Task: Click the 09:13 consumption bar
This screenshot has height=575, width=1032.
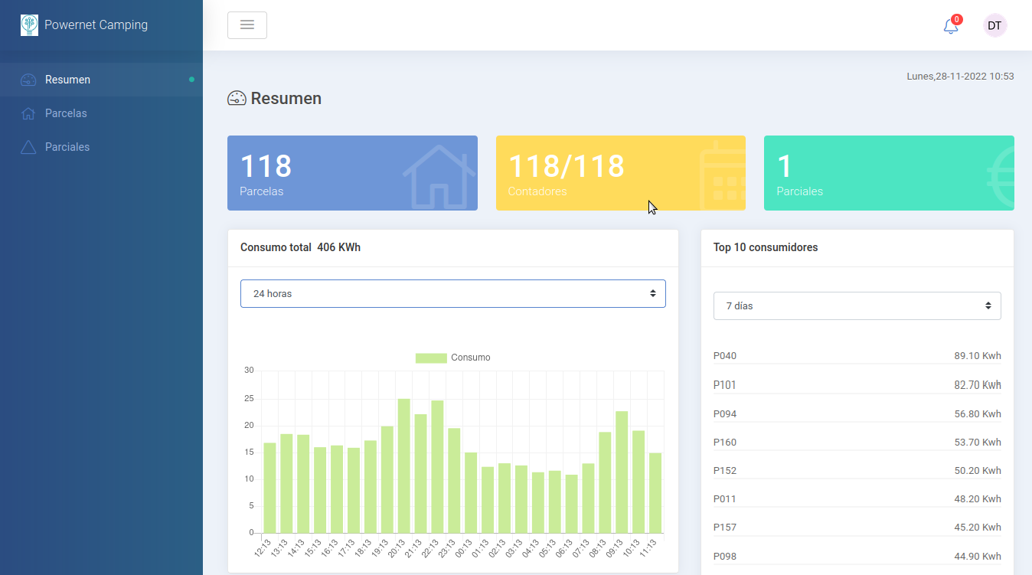Action: tap(622, 472)
